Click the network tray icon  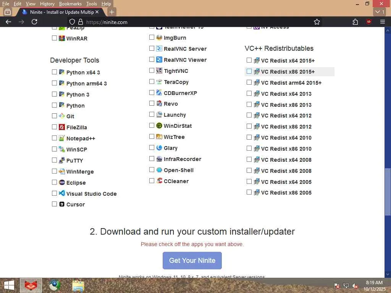click(x=346, y=286)
